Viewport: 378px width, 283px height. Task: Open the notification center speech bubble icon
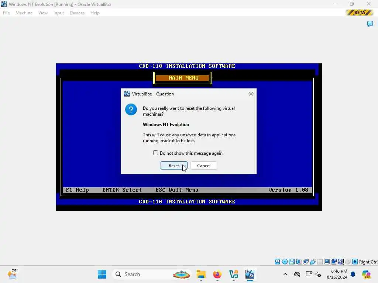[x=370, y=24]
